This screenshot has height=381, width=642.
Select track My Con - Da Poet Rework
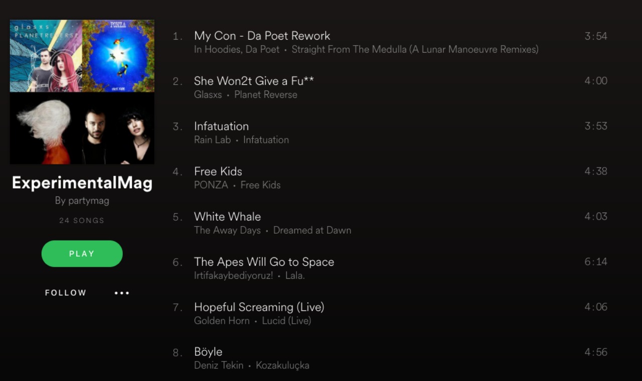point(262,36)
